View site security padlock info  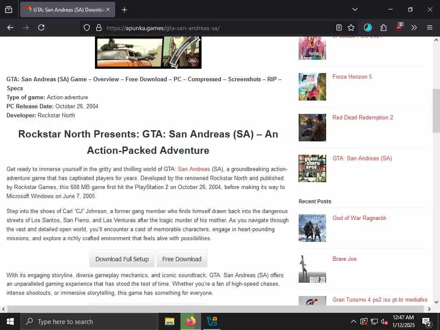[98, 28]
